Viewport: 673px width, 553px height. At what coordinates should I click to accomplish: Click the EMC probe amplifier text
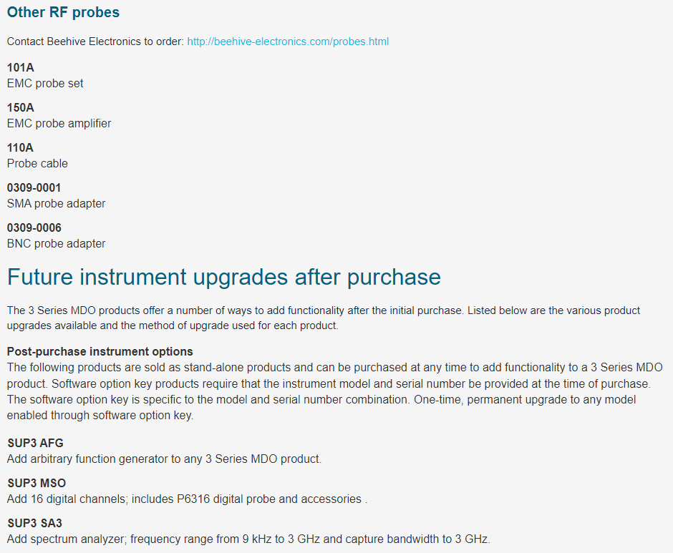tap(59, 123)
